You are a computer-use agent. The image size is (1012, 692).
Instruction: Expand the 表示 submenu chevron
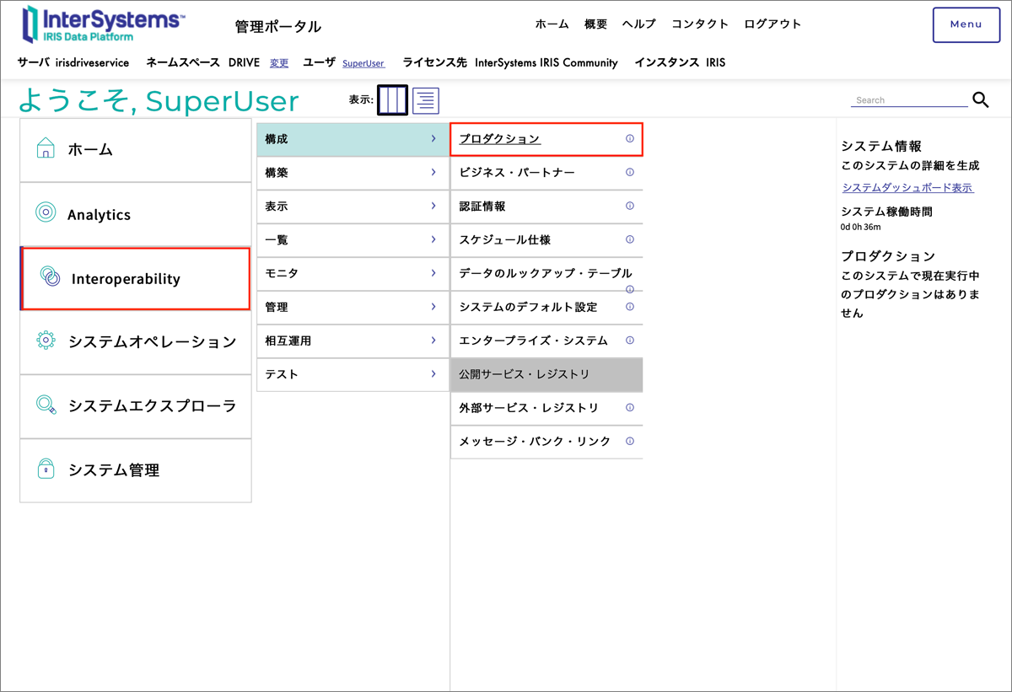(x=433, y=206)
